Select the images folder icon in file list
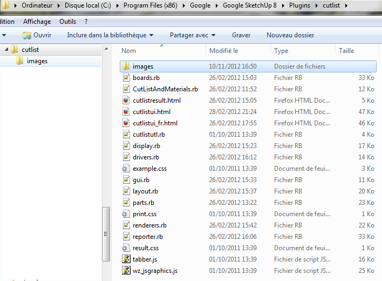The image size is (382, 281). pyautogui.click(x=126, y=66)
